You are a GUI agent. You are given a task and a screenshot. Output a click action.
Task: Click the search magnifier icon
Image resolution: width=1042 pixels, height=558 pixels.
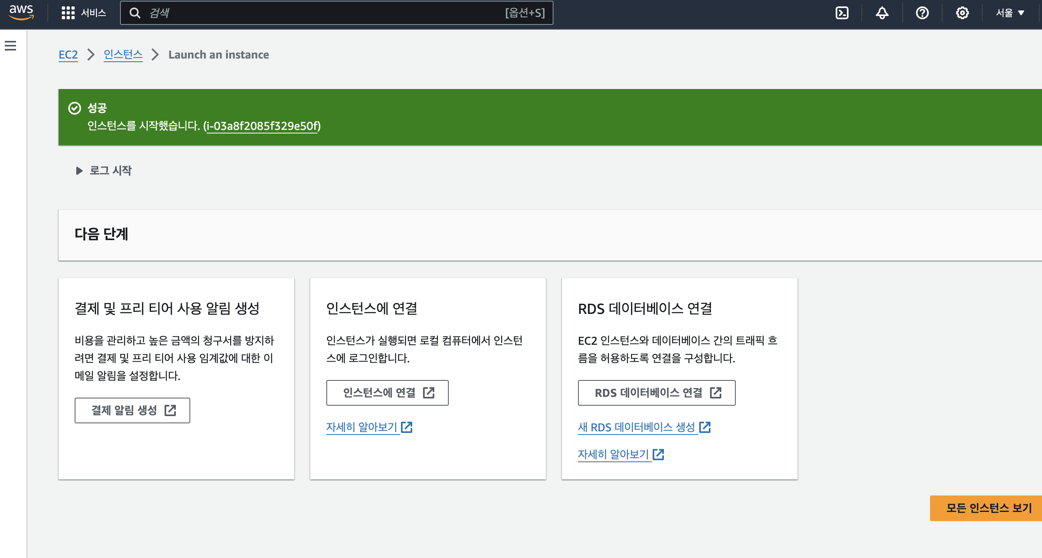click(135, 13)
